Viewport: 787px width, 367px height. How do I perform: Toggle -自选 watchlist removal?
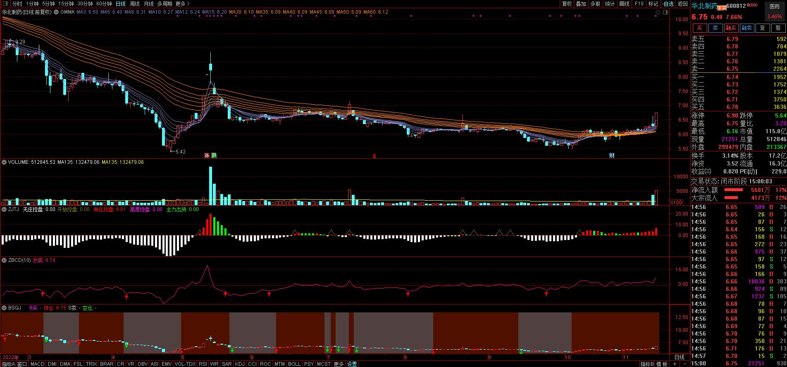[668, 4]
